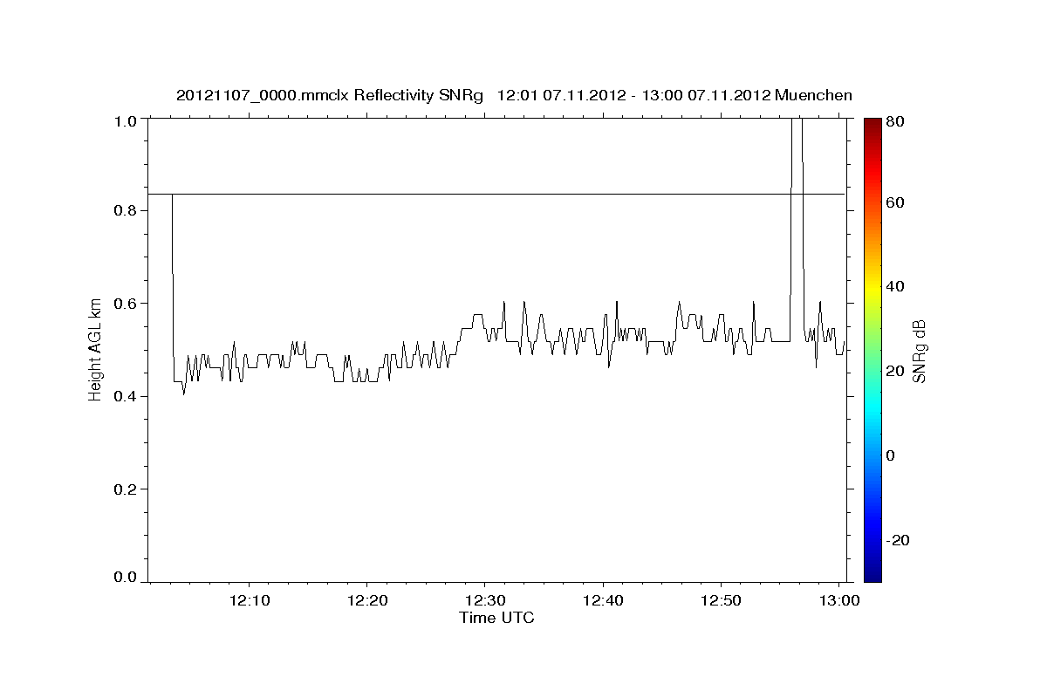Click the colorbar value 20
This screenshot has width=1047, height=698.
(894, 371)
